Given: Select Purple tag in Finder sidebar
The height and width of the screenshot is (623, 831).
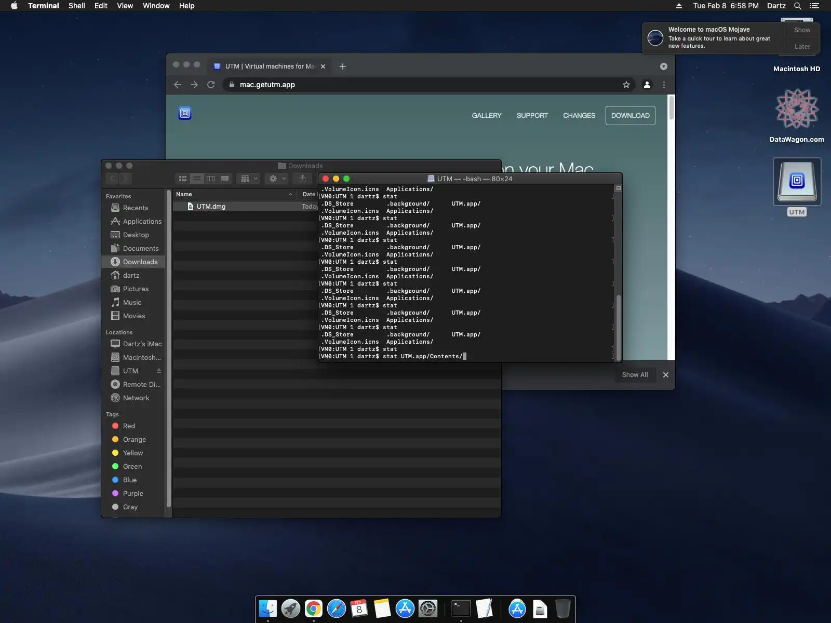Looking at the screenshot, I should 134,493.
